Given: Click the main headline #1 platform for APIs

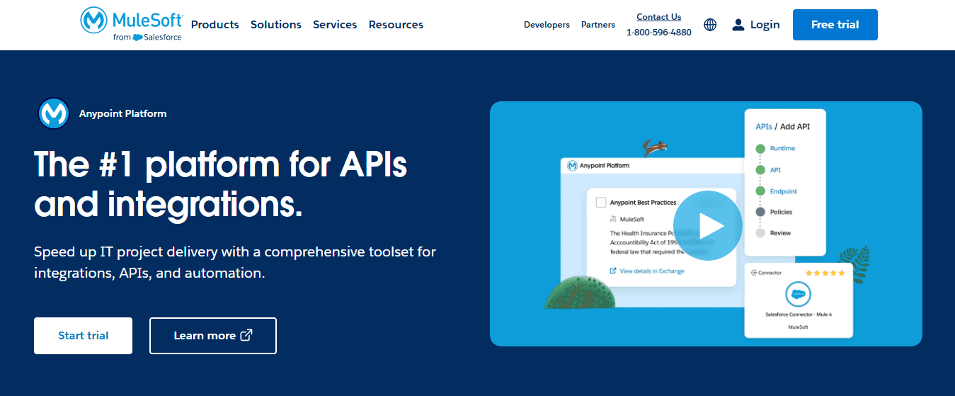Looking at the screenshot, I should coord(221,184).
